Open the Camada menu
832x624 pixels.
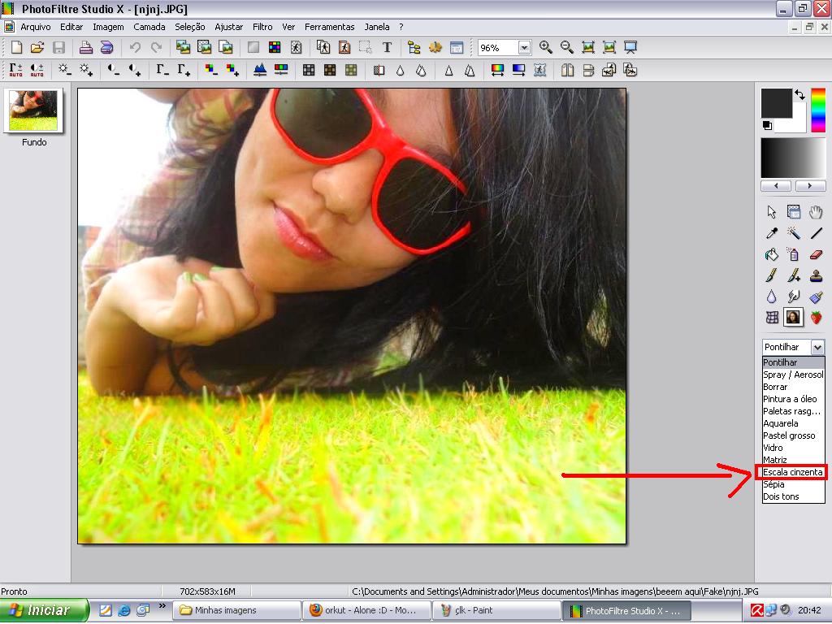[x=149, y=27]
